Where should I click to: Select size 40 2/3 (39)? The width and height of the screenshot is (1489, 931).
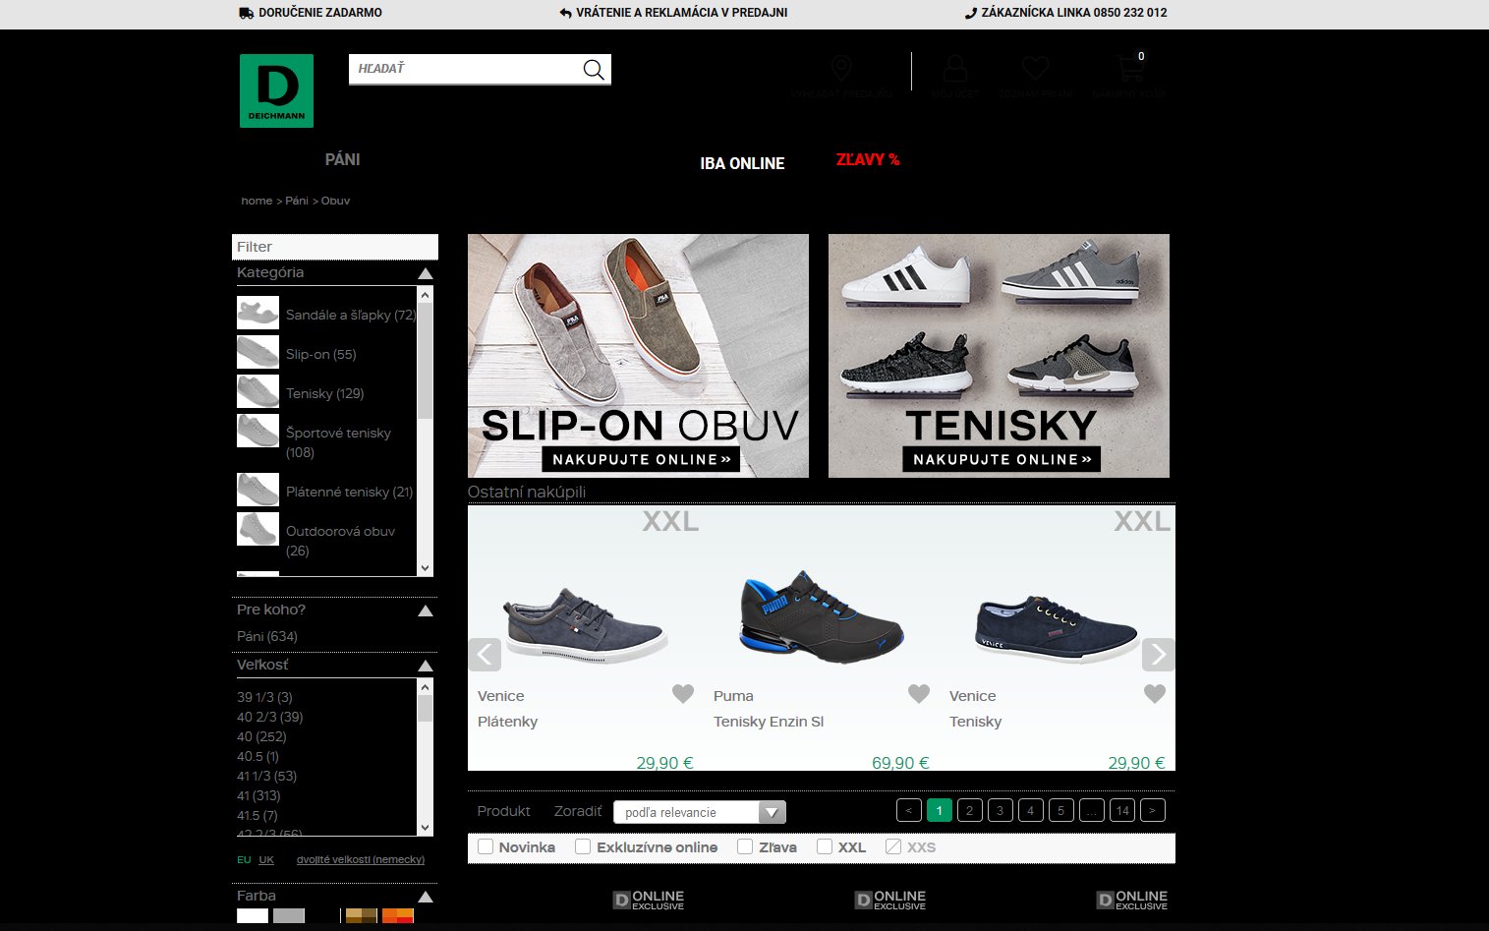(x=270, y=717)
